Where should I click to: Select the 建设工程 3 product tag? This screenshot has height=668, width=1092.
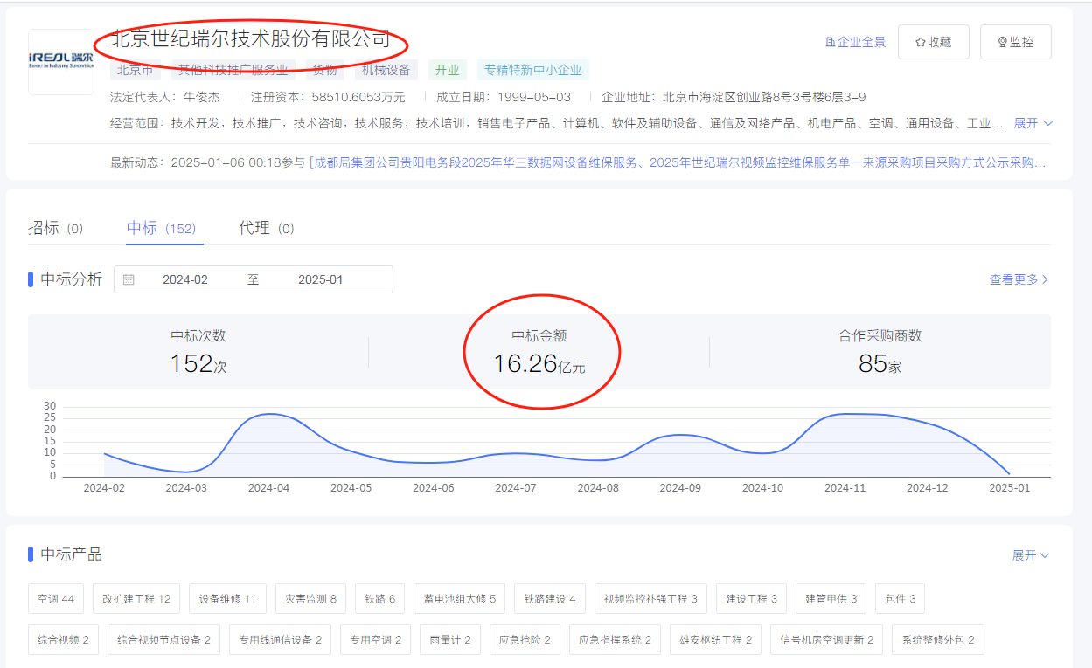[x=752, y=599]
